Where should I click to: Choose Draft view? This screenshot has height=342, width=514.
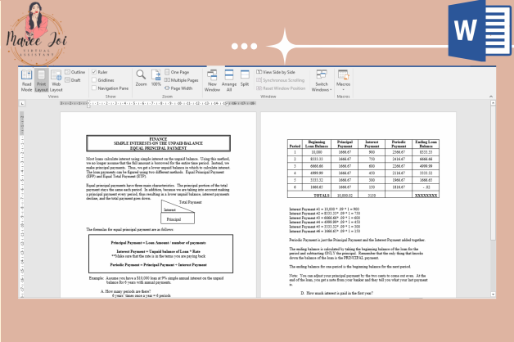[x=73, y=80]
